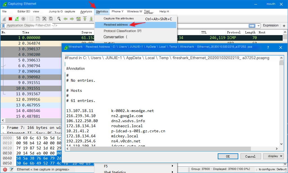
Task: Open the Help H menu
Action: [164, 12]
